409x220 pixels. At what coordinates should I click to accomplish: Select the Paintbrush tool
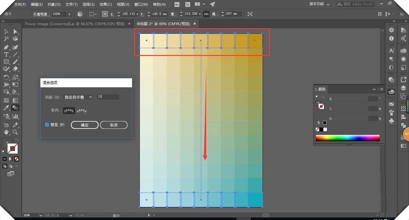16,62
